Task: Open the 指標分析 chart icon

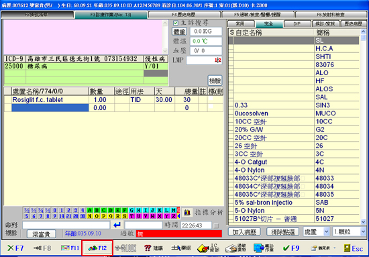Action: click(x=187, y=213)
